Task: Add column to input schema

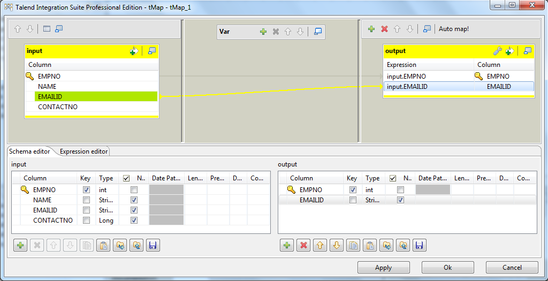Action: [x=20, y=245]
